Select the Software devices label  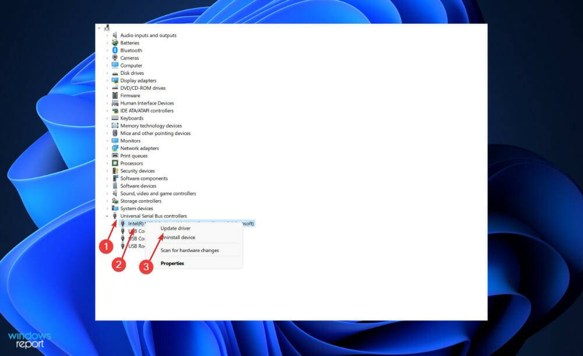[x=138, y=186]
